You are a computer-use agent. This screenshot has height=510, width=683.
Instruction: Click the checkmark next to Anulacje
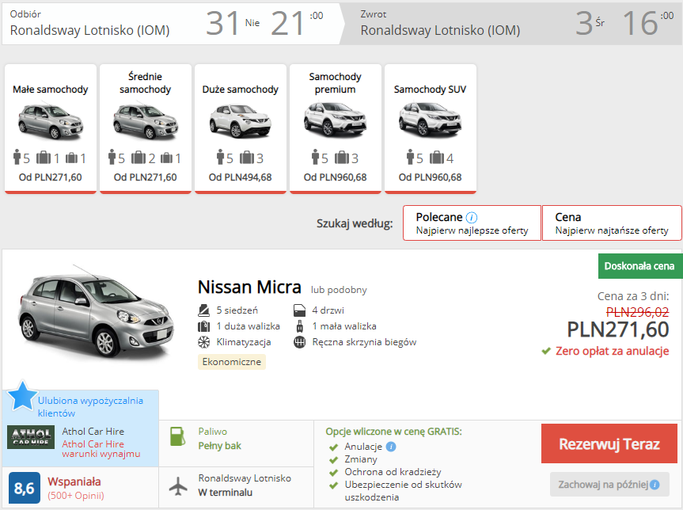tap(334, 447)
